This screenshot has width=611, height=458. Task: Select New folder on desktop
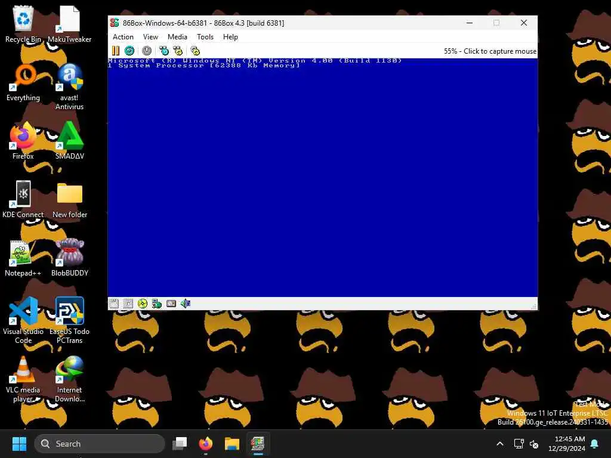69,199
